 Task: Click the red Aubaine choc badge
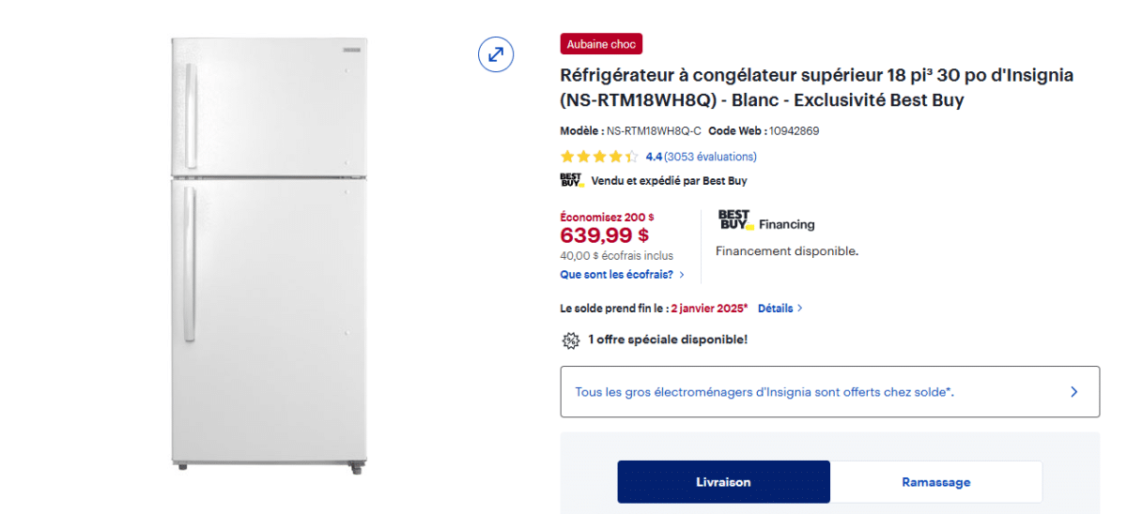601,44
